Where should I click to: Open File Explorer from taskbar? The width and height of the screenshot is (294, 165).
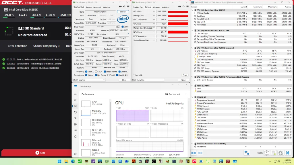click(66, 161)
